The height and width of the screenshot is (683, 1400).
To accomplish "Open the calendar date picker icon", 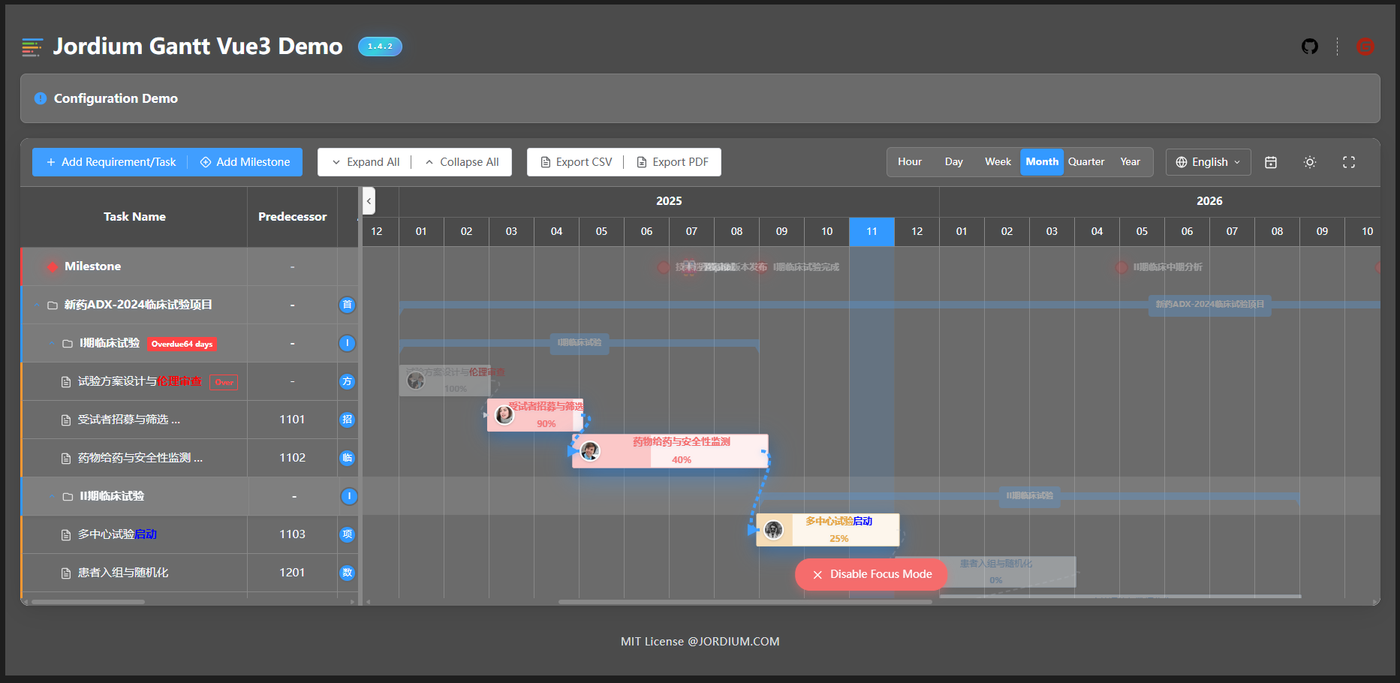I will (1272, 162).
